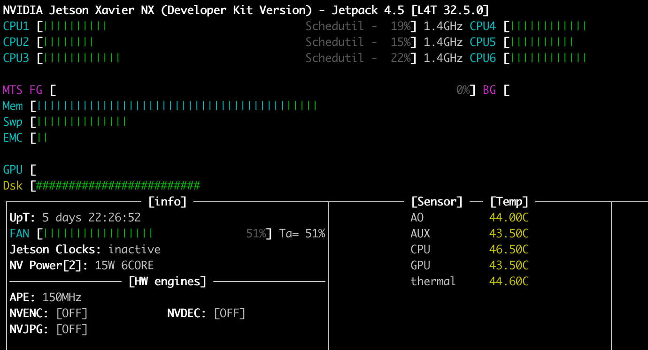
Task: Click the [Sensor] column header
Action: 437,202
